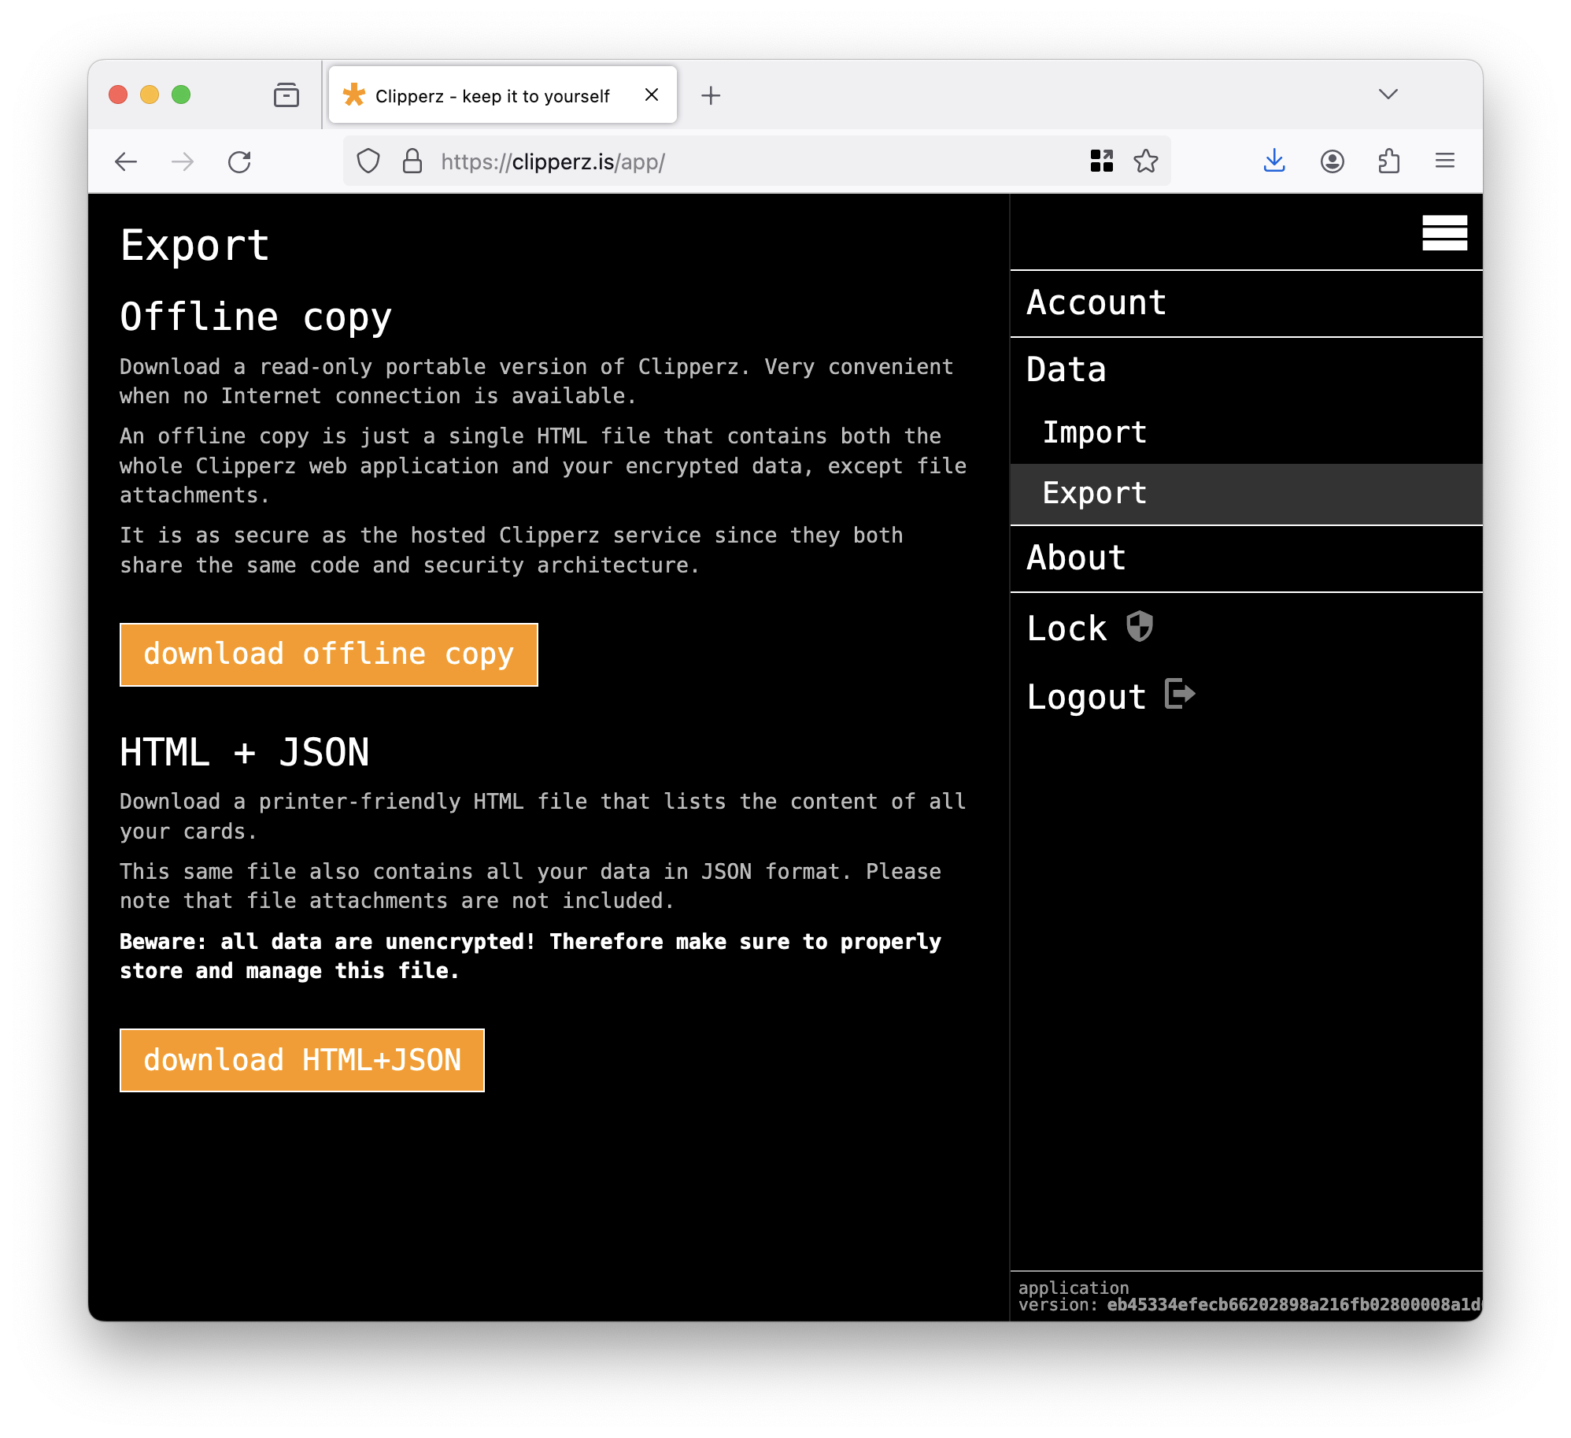Click the browser overflow menu icon

(1445, 161)
